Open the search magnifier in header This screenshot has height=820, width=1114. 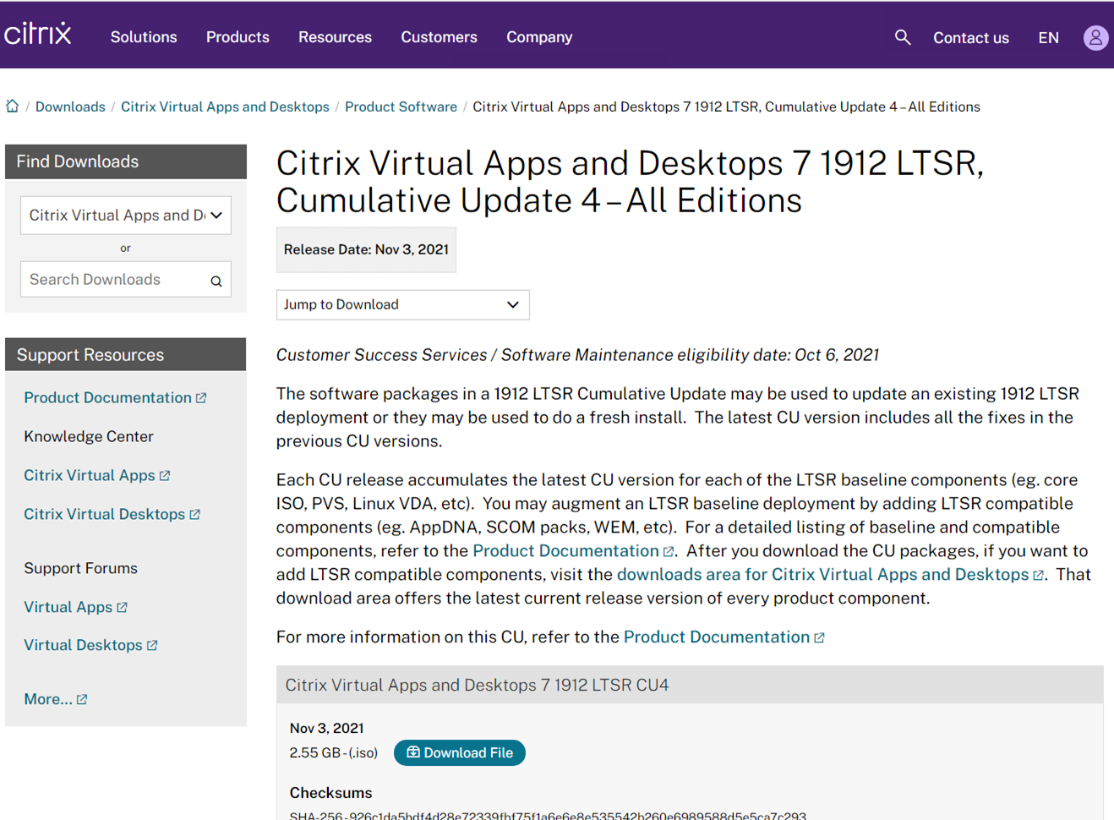[903, 37]
